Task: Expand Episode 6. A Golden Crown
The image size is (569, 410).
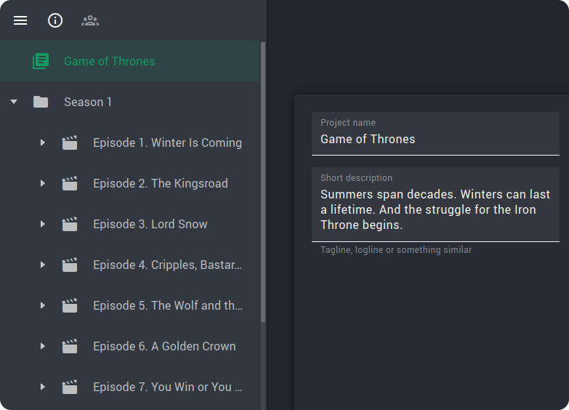Action: click(42, 346)
